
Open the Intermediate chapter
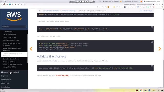pyautogui.click(x=6, y=79)
